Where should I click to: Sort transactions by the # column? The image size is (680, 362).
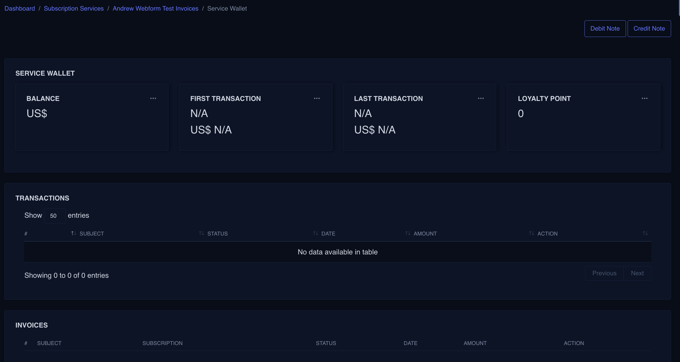[x=26, y=234]
